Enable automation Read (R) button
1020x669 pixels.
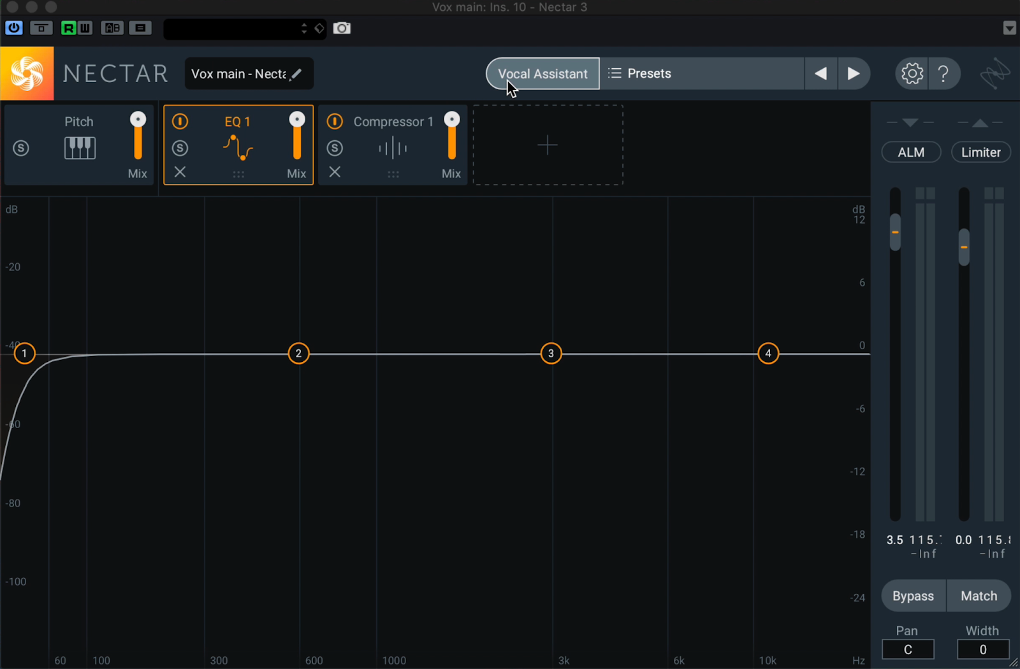tap(68, 28)
